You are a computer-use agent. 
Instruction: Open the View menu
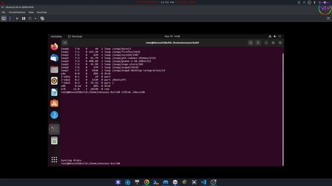coord(31,12)
